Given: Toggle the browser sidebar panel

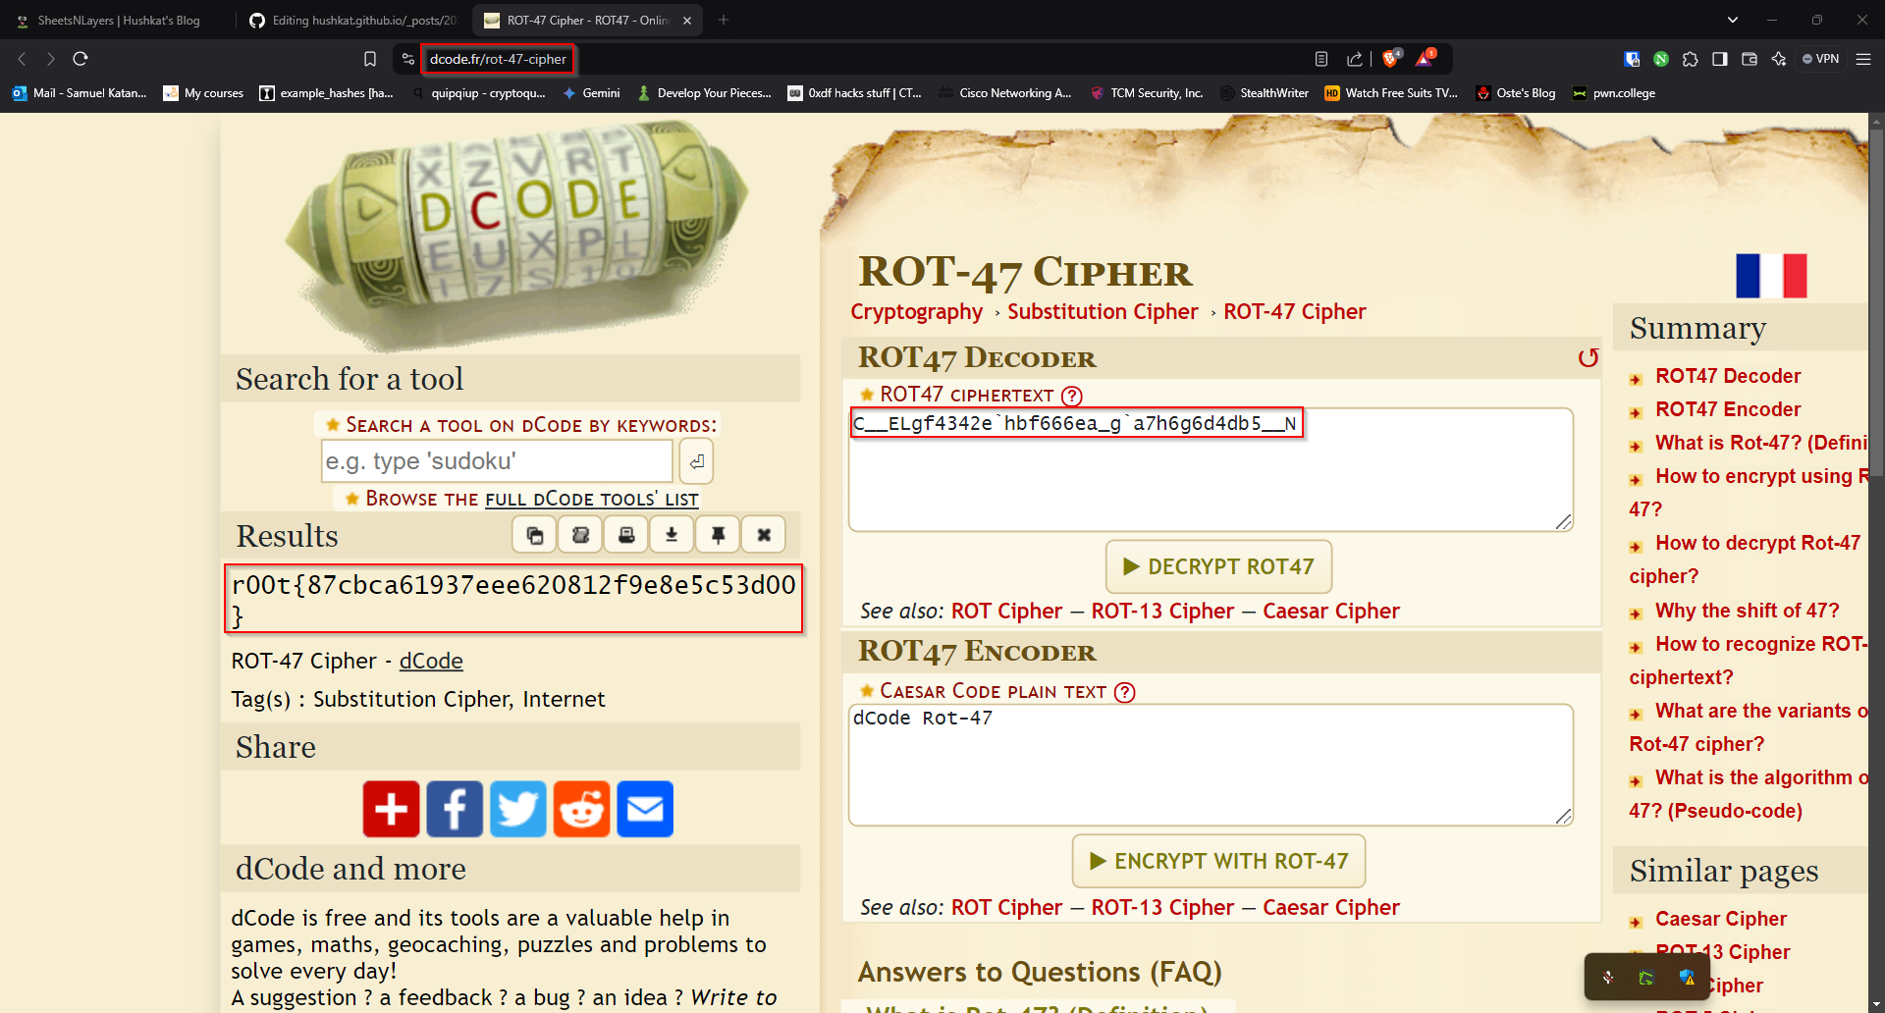Looking at the screenshot, I should click(1720, 59).
